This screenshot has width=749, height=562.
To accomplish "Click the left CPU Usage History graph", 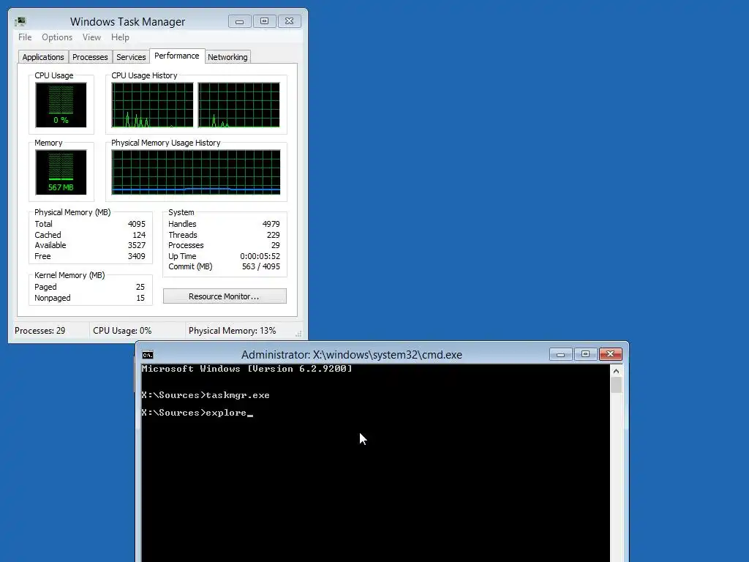I will (152, 105).
